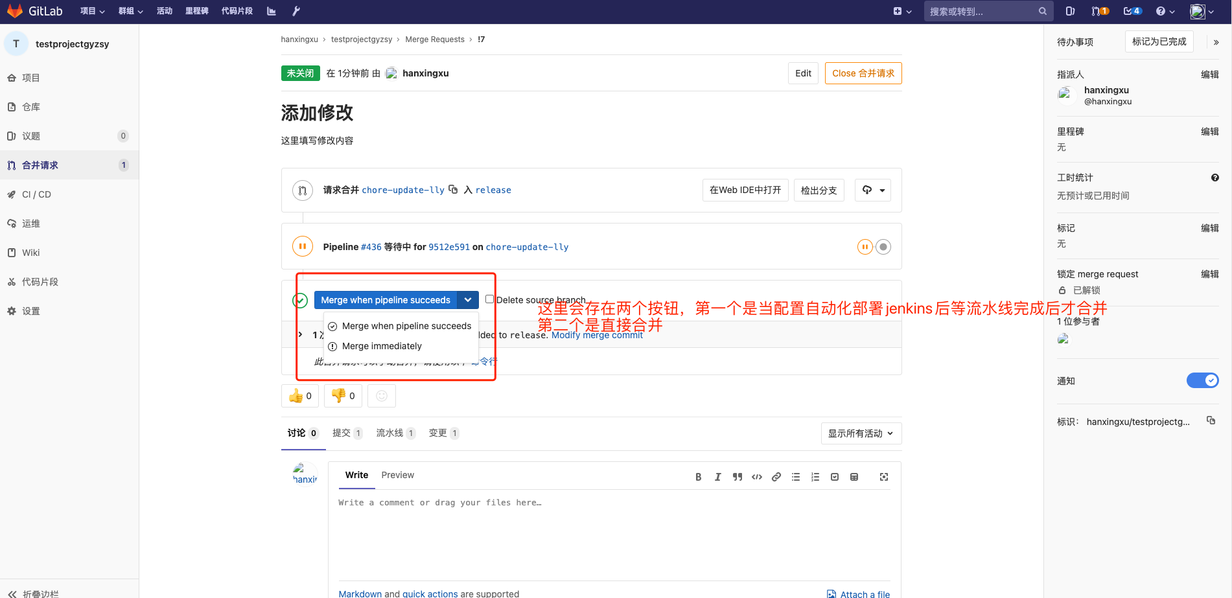Screen dimensions: 1232x598
Task: Switch to the Preview tab
Action: point(398,475)
